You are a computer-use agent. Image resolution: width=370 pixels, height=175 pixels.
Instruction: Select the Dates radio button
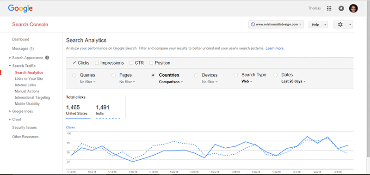click(276, 75)
